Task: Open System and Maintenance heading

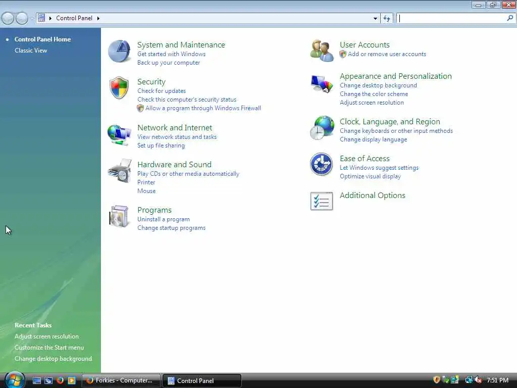Action: click(181, 45)
